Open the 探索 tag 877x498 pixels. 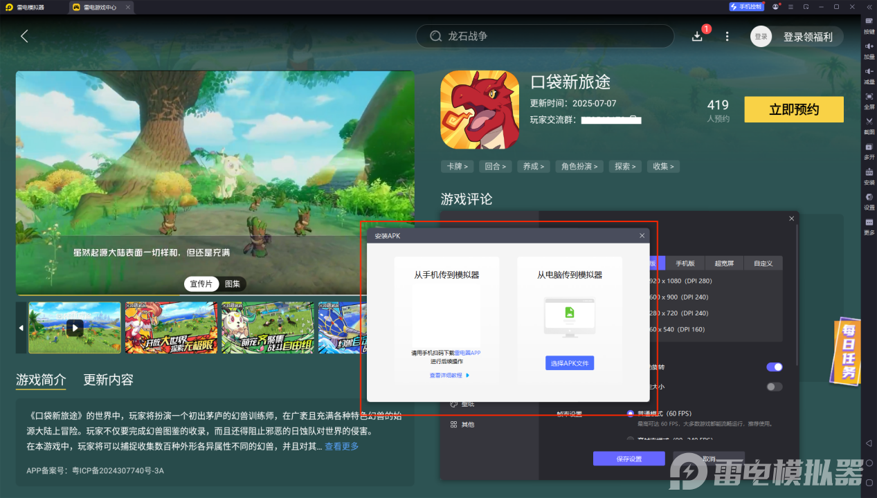[625, 166]
